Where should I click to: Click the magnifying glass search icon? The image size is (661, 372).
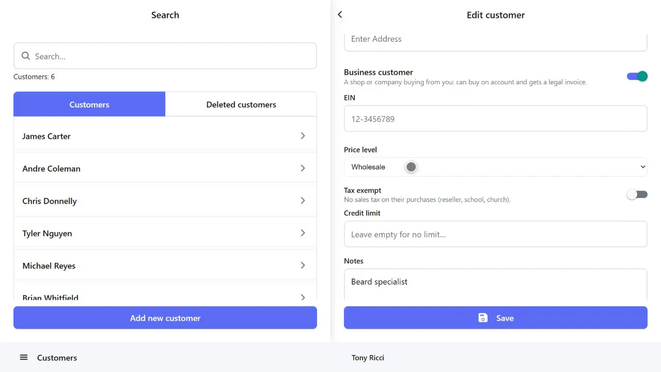[x=26, y=56]
